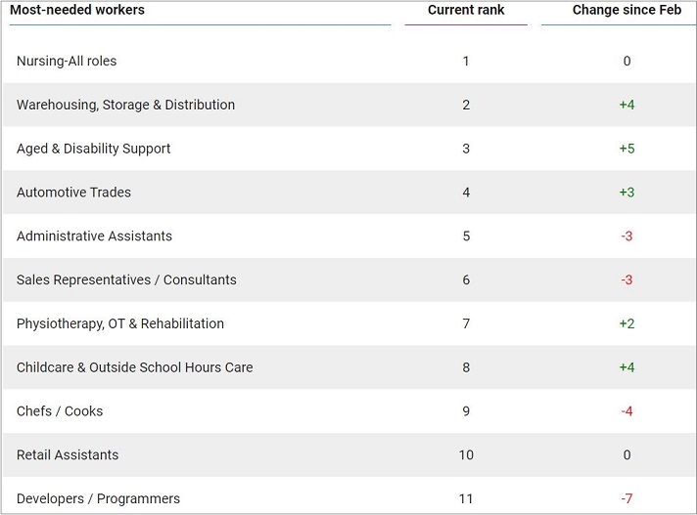
Task: Click the +2 change value for Physiotherapy
Action: tap(627, 323)
